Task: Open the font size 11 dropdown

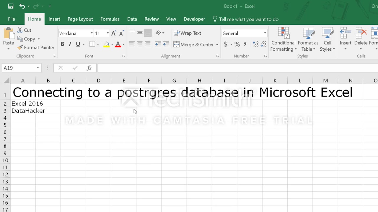Action: click(x=107, y=33)
